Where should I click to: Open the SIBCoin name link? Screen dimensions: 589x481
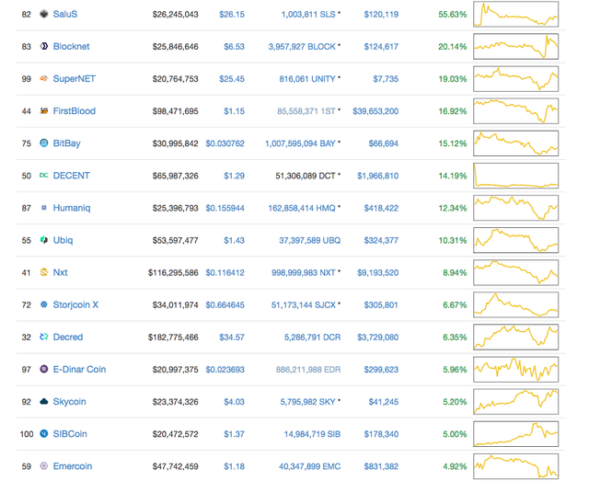pos(70,434)
